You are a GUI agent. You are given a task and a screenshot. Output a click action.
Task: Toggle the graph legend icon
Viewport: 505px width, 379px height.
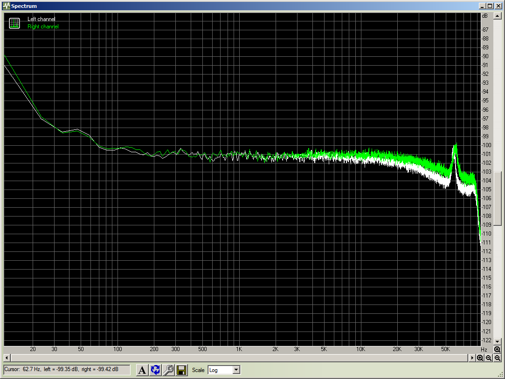point(14,23)
